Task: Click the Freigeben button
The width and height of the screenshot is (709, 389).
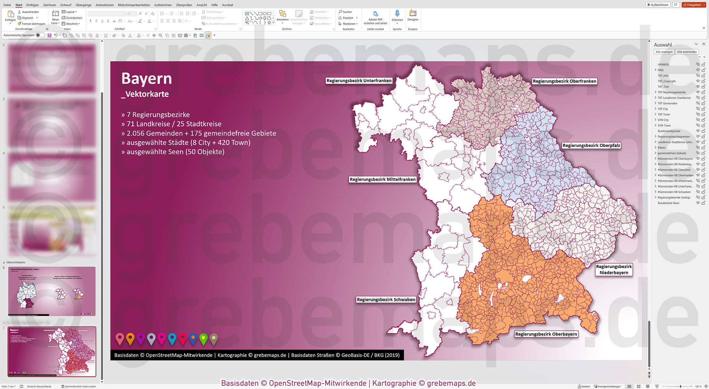Action: point(694,5)
